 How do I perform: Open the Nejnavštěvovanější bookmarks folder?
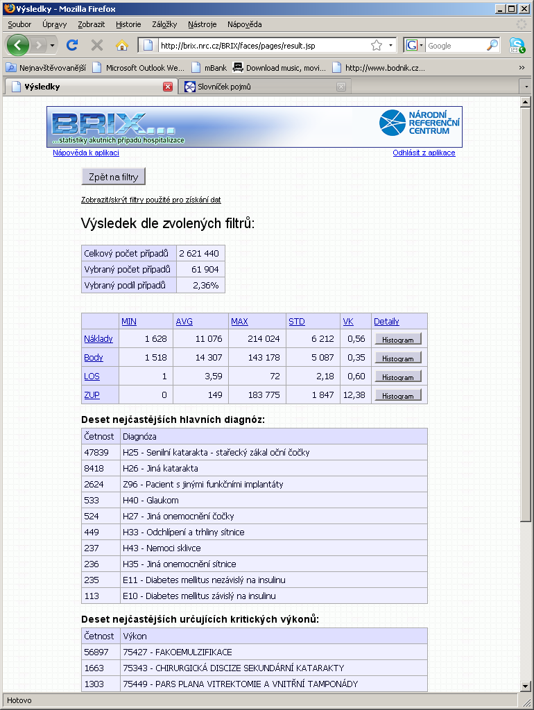coord(46,68)
